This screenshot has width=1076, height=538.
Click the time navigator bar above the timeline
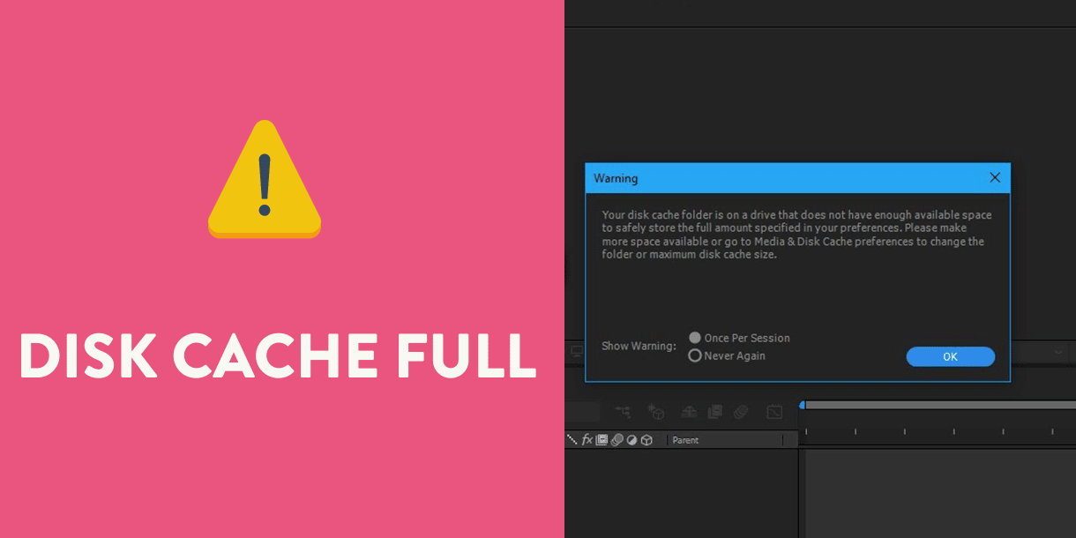935,405
